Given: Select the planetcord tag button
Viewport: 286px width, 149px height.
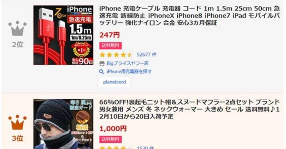Looking at the screenshot, I should (x=114, y=82).
